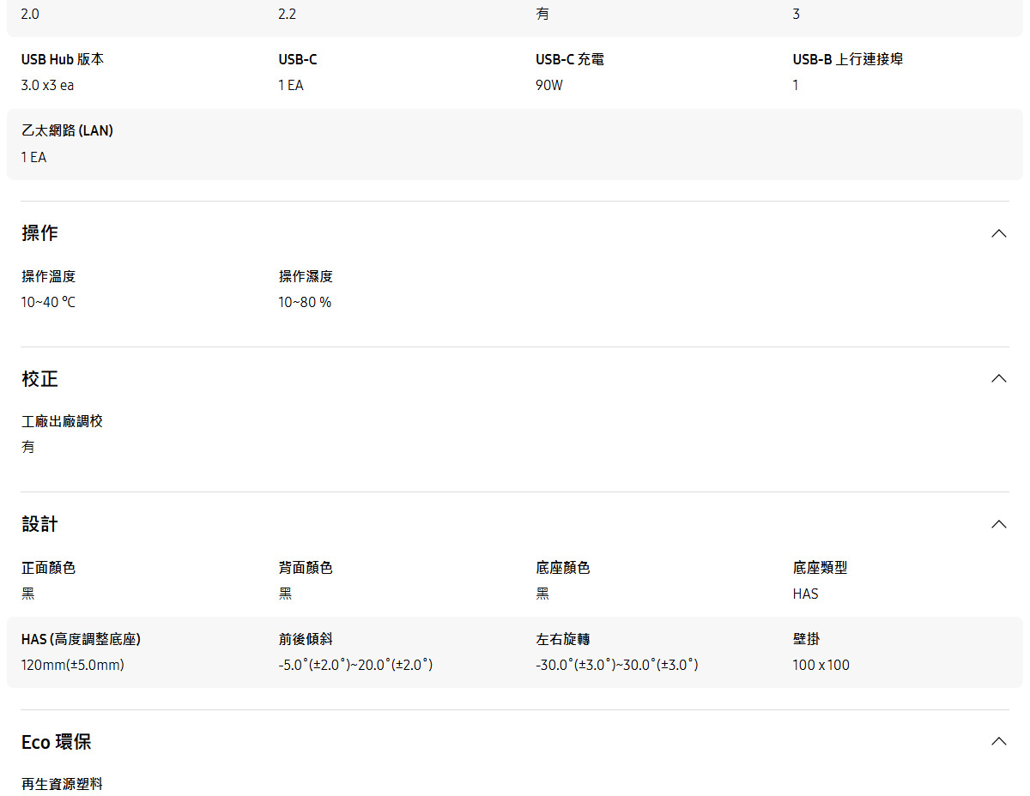Click the 操作濕度 spec label
Viewport: 1030px width, 796px height.
coord(305,276)
